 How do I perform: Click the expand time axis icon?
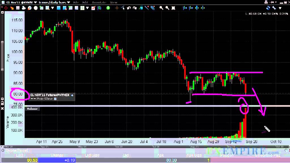[x=197, y=8]
